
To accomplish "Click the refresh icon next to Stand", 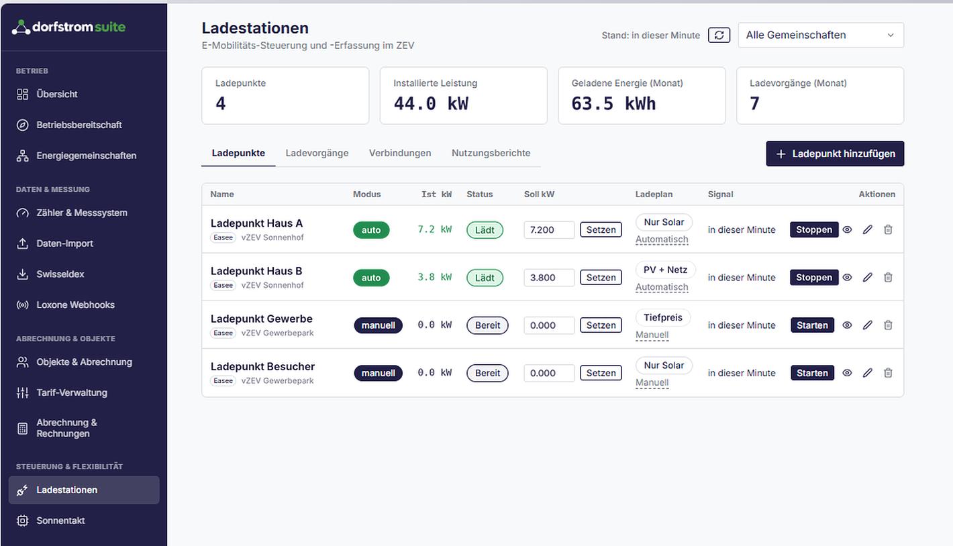I will pos(719,35).
